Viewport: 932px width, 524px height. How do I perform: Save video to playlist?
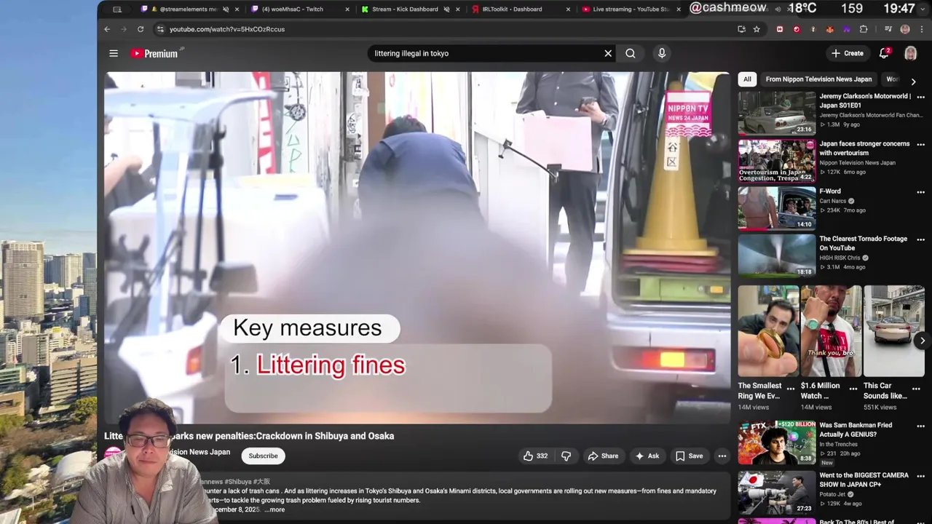pyautogui.click(x=689, y=456)
